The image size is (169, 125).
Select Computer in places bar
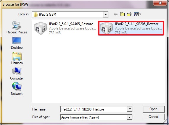[x=17, y=74]
